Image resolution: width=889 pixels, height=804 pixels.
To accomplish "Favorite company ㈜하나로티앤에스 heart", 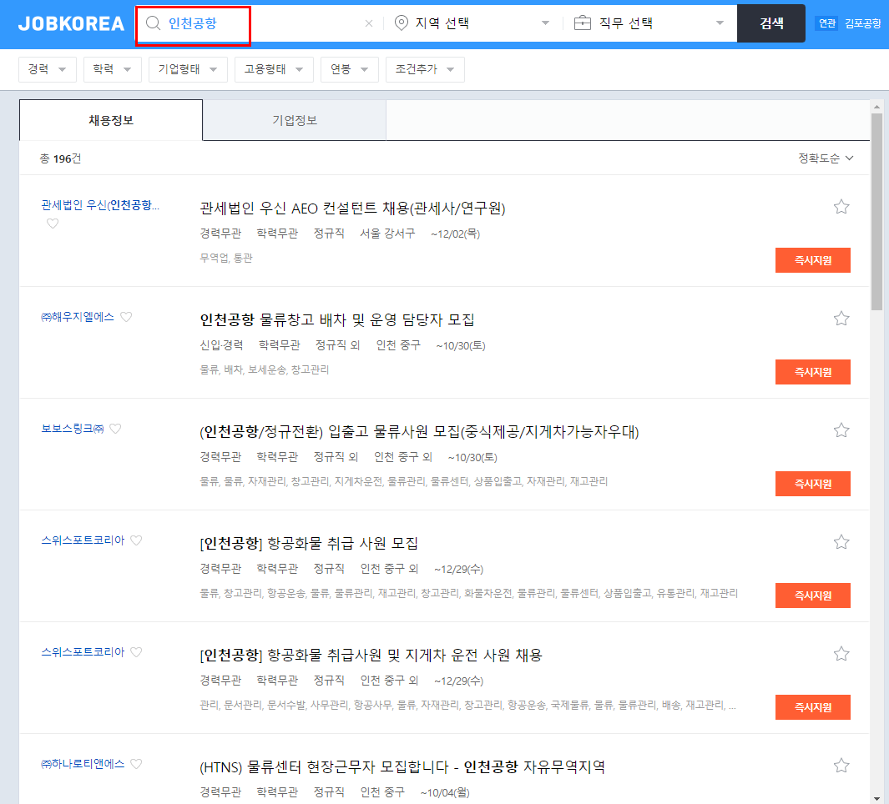I will (x=136, y=764).
